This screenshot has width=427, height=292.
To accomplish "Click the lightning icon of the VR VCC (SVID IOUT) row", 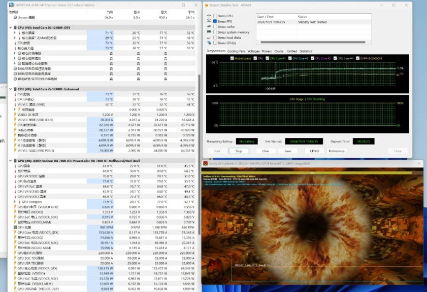I will 15,120.
